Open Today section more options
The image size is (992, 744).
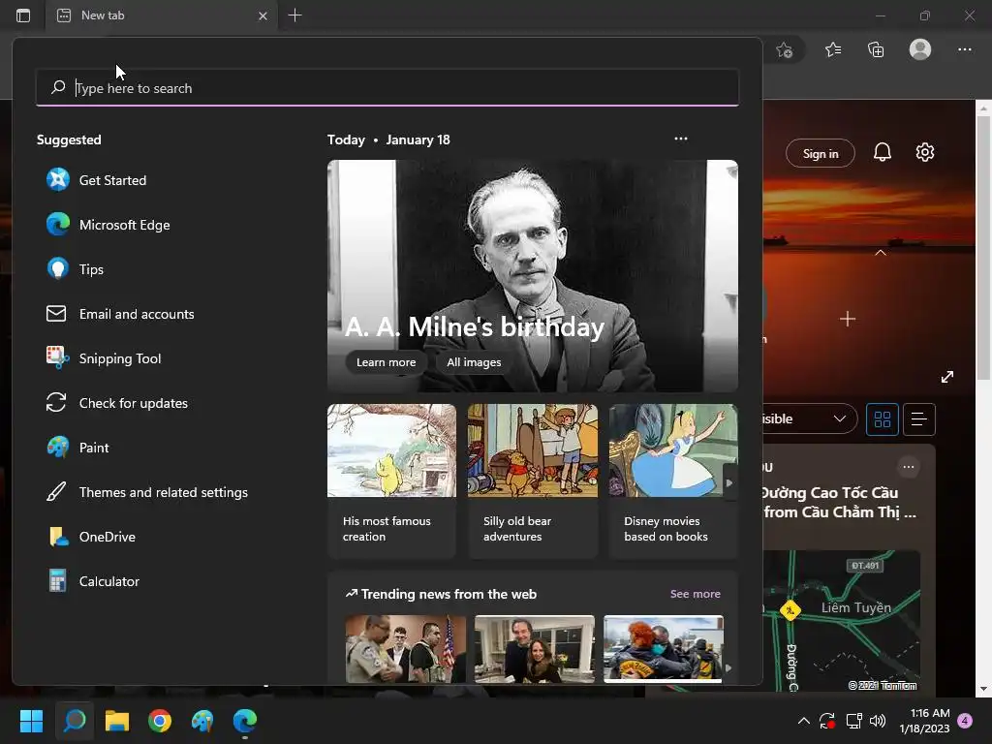tap(681, 139)
